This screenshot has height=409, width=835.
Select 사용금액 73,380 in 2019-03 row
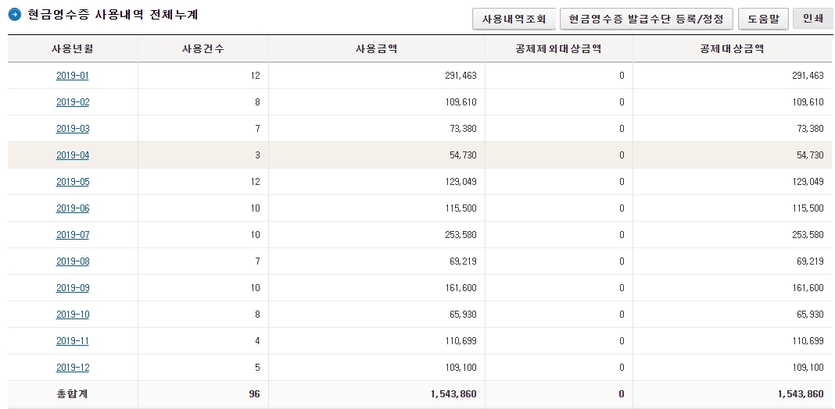[462, 129]
